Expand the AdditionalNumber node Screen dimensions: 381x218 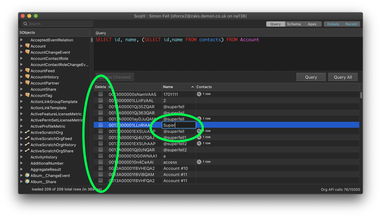(x=22, y=163)
